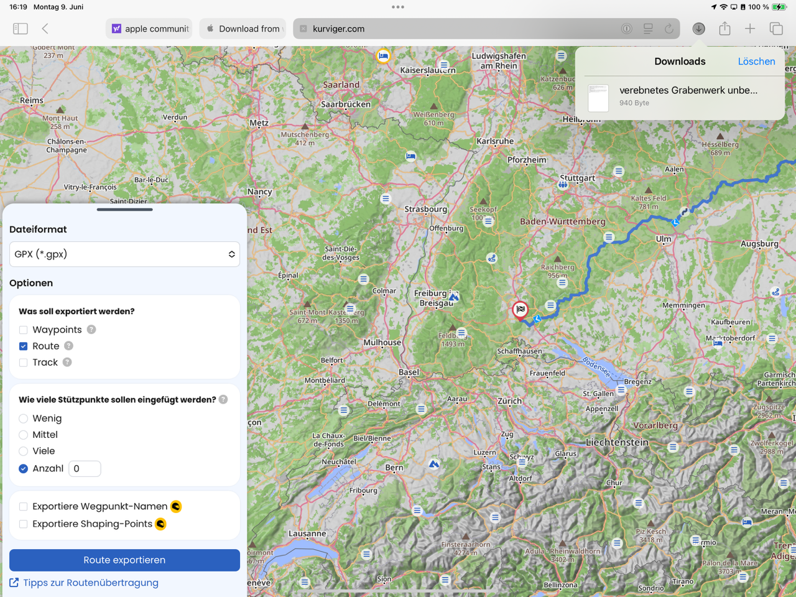
Task: Uncheck the Route export checkbox
Action: 24,346
